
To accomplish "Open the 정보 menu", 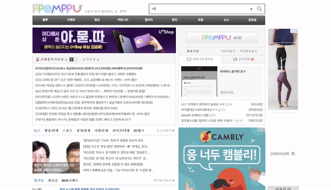I will tap(97, 20).
